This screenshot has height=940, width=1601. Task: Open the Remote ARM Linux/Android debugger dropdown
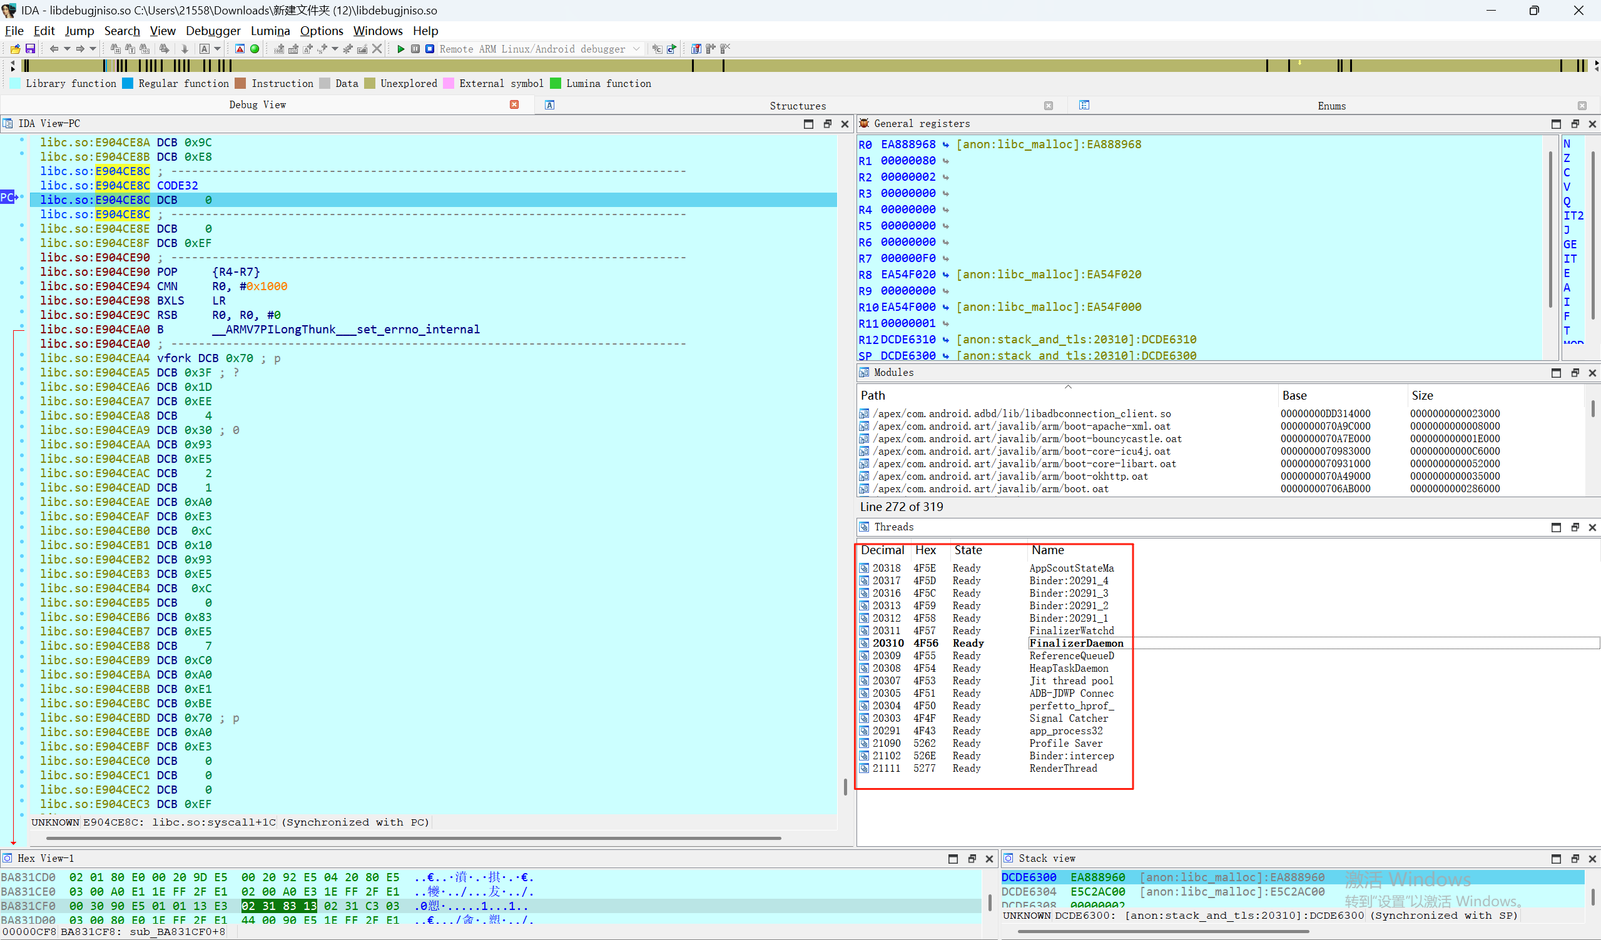pos(636,49)
